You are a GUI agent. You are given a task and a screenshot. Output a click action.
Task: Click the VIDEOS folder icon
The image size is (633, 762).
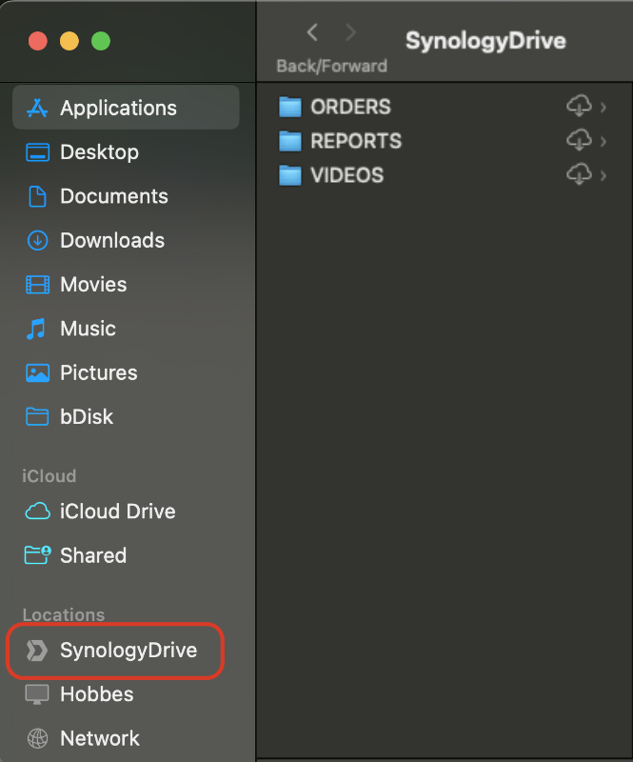tap(290, 175)
